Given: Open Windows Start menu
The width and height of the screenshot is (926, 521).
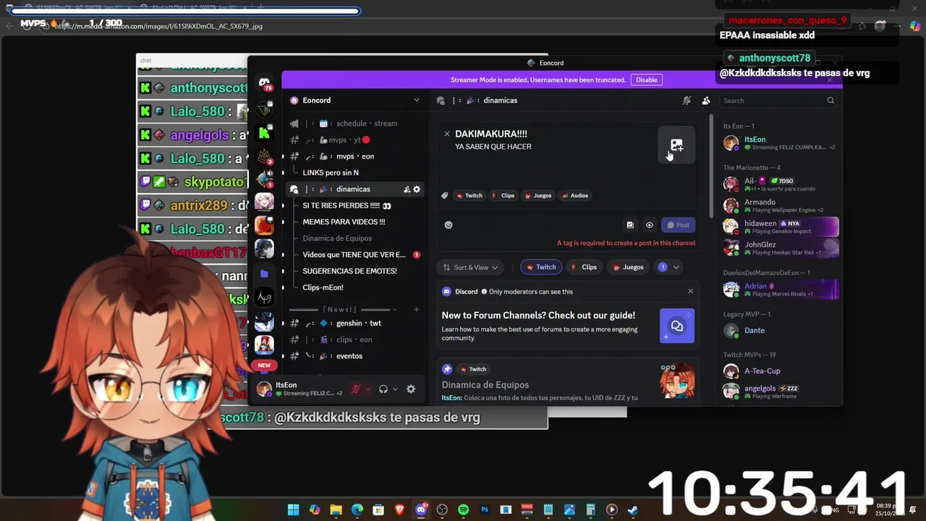Looking at the screenshot, I should [294, 509].
